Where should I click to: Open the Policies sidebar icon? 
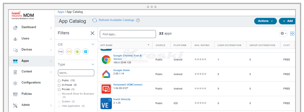click(x=15, y=94)
